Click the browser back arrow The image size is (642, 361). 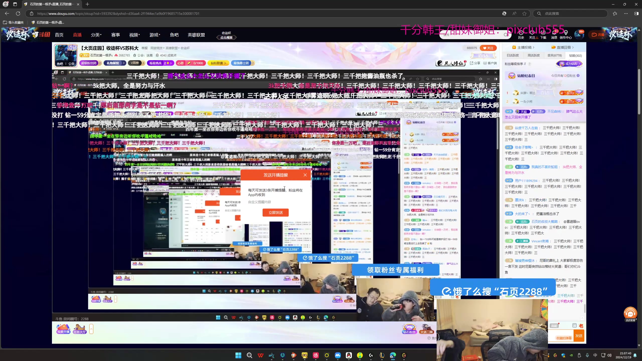pos(7,14)
